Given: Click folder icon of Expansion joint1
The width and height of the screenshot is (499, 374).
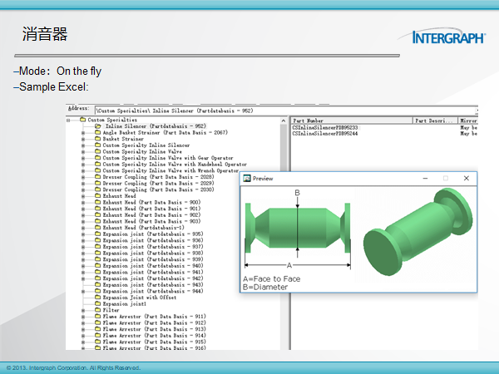Looking at the screenshot, I should click(x=97, y=303).
